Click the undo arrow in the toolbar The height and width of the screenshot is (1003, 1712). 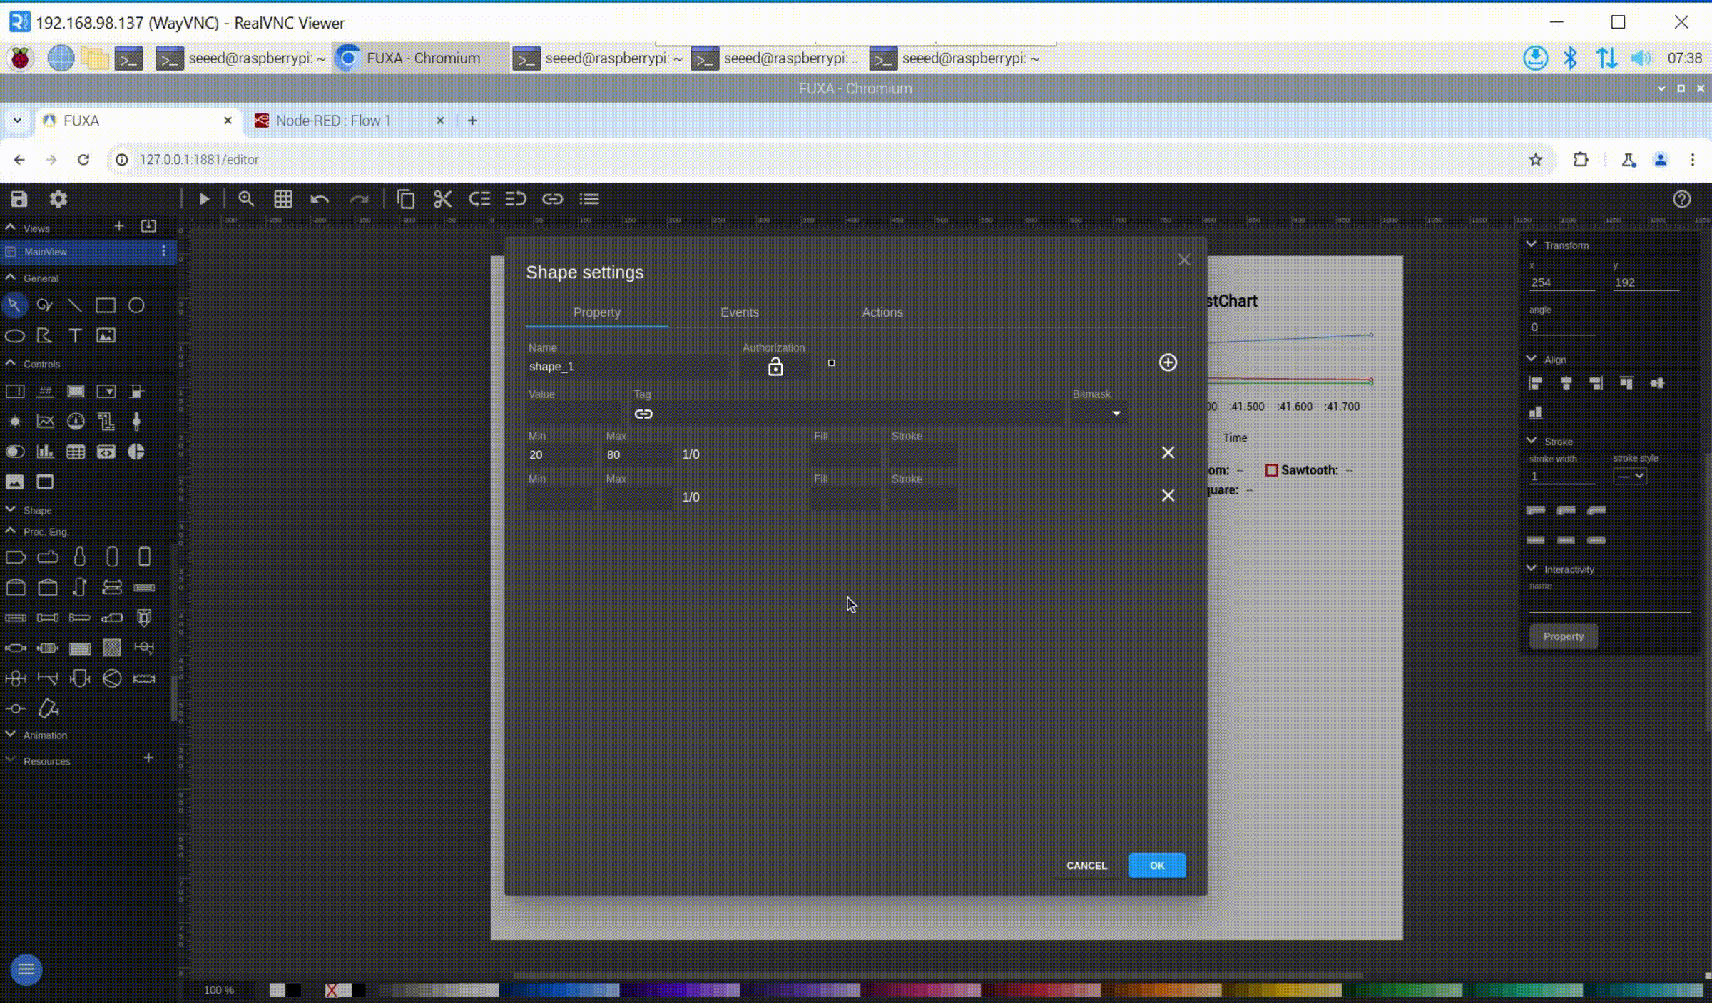pyautogui.click(x=320, y=199)
